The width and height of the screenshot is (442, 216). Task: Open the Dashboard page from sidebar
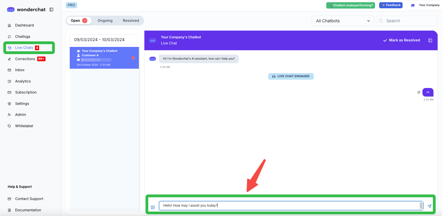coord(24,25)
